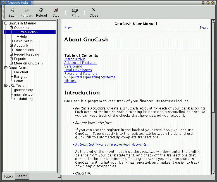Expand the Reports tree branch

(x=11, y=59)
